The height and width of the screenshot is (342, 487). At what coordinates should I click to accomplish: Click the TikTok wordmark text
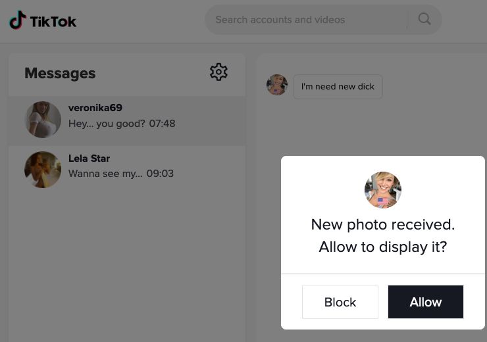pyautogui.click(x=54, y=21)
